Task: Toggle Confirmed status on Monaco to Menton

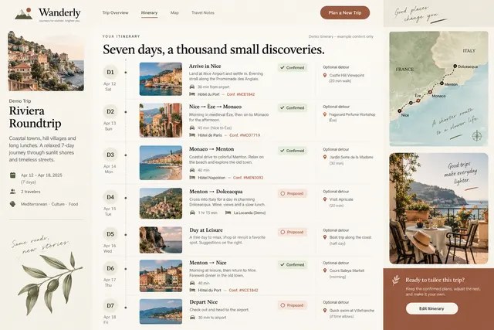Action: [293, 151]
